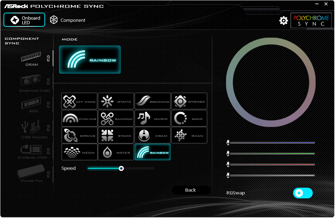Toggle the Mouse Pad sync link
Viewport: 335px width, 218px height.
(x=48, y=174)
